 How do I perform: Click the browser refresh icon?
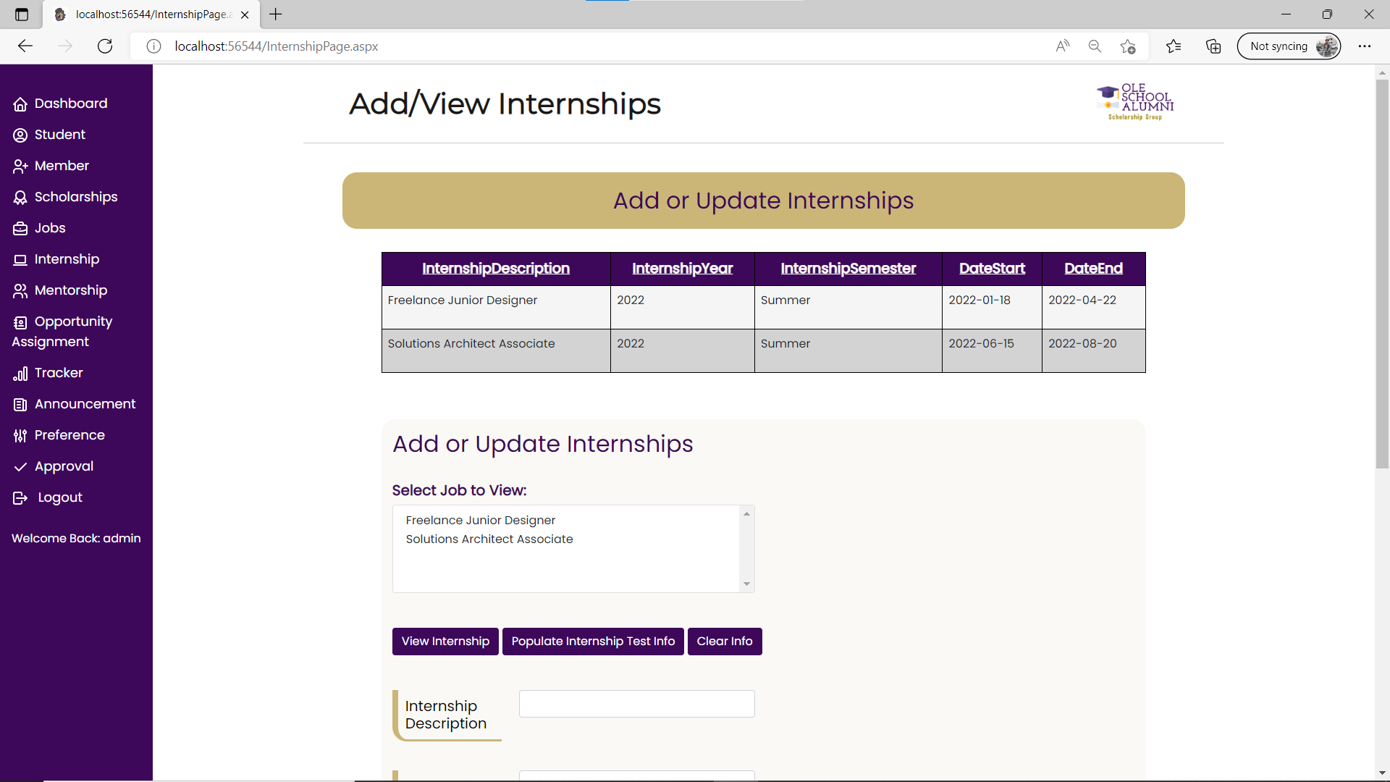point(105,46)
